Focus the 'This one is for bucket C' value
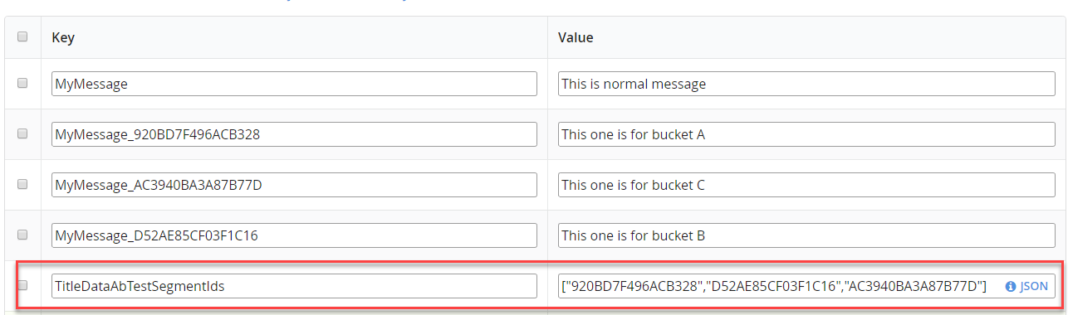 (806, 185)
